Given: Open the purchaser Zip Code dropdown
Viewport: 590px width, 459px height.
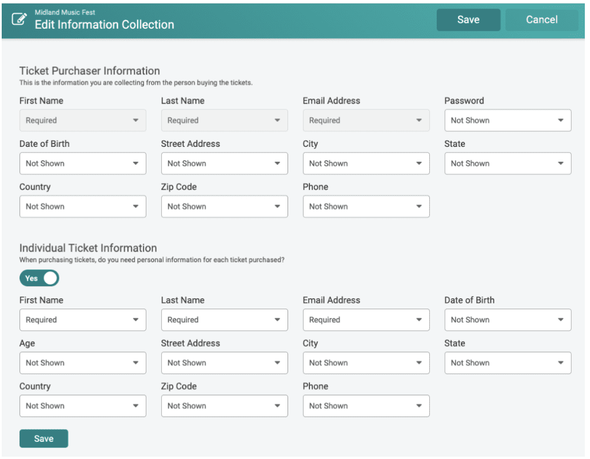Looking at the screenshot, I should 224,206.
